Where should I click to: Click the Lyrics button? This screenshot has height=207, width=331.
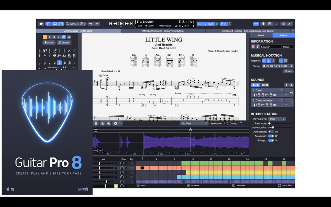[49, 43]
